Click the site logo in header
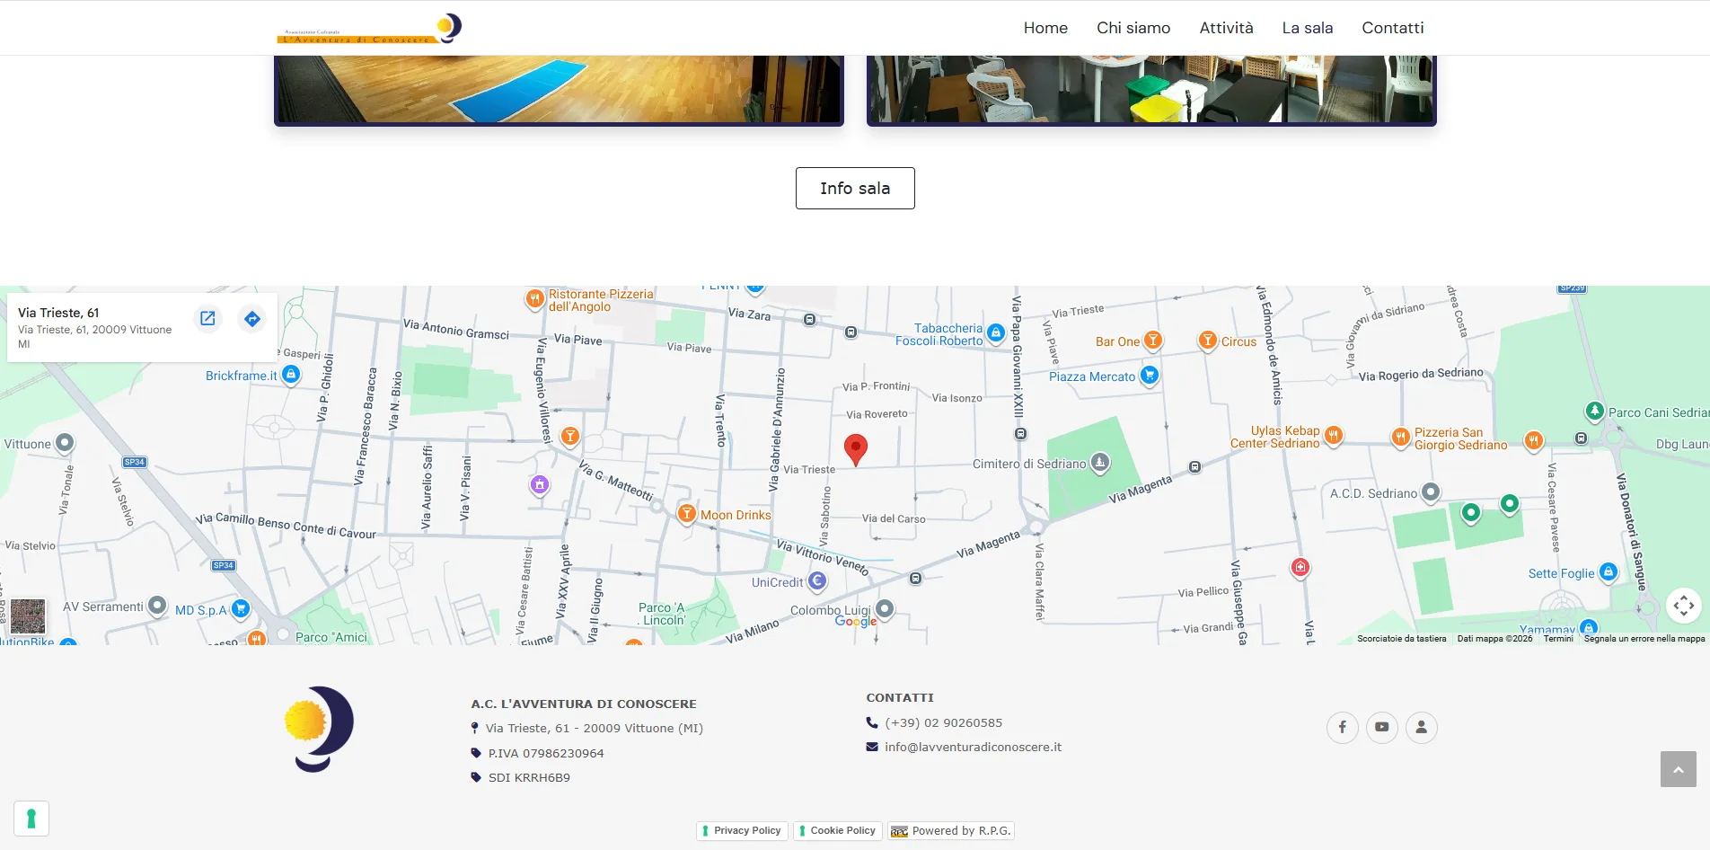Viewport: 1710px width, 850px height. click(369, 28)
